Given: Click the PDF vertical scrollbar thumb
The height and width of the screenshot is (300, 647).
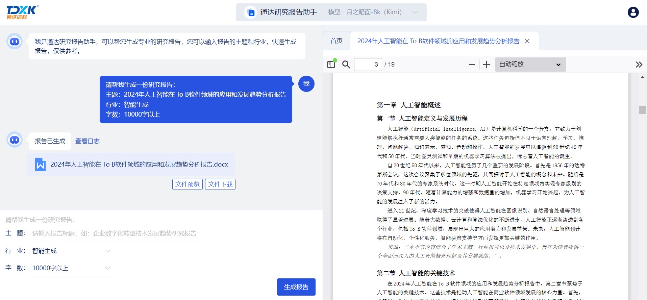Looking at the screenshot, I should (x=643, y=110).
